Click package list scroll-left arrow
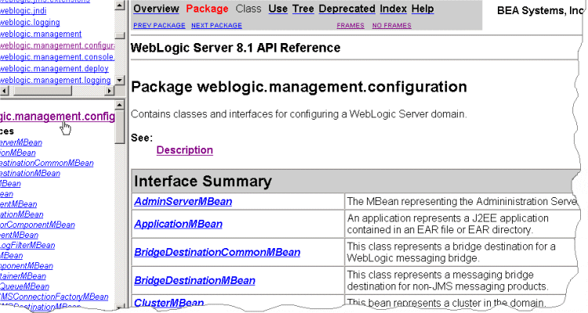This screenshot has height=313, width=588. pyautogui.click(x=4, y=91)
